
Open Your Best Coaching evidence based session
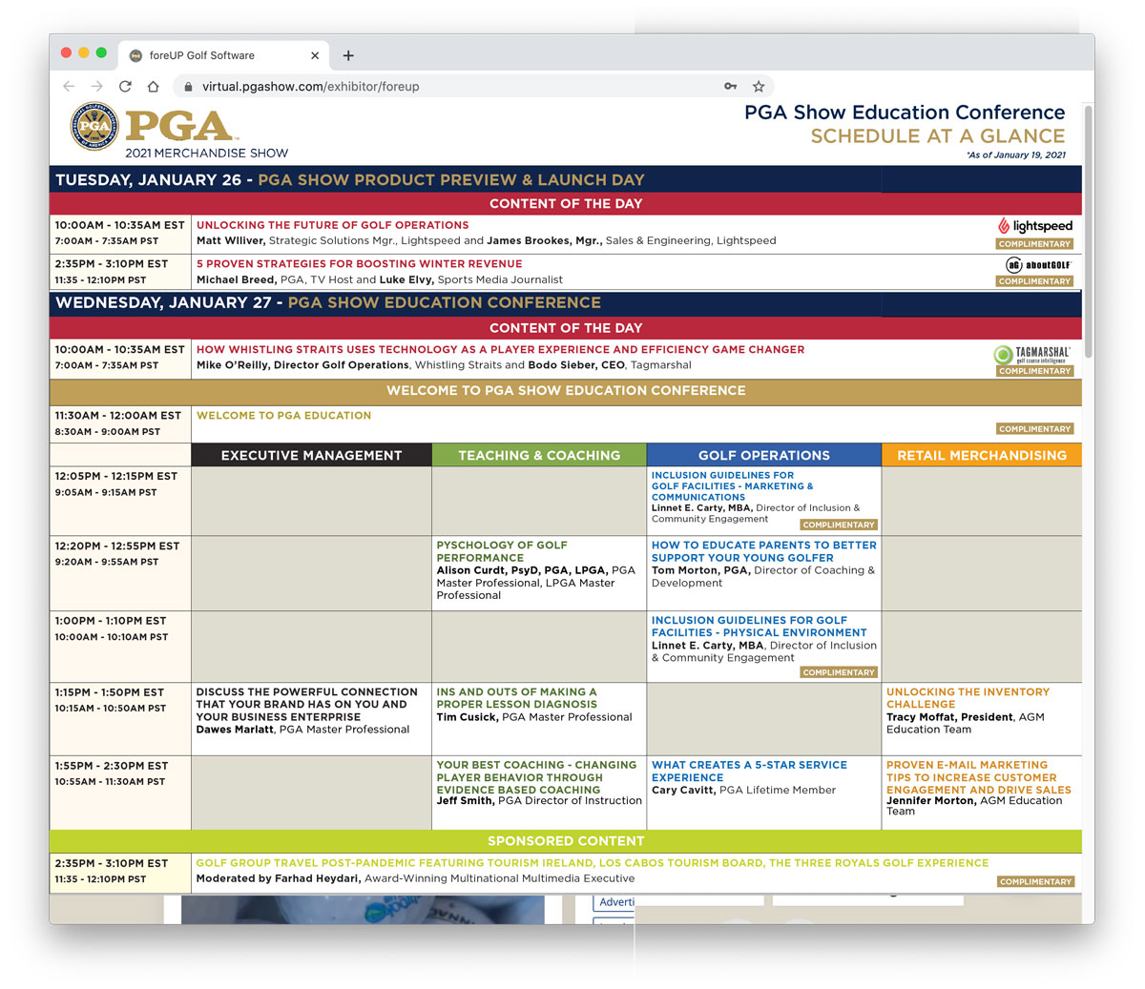pos(536,777)
